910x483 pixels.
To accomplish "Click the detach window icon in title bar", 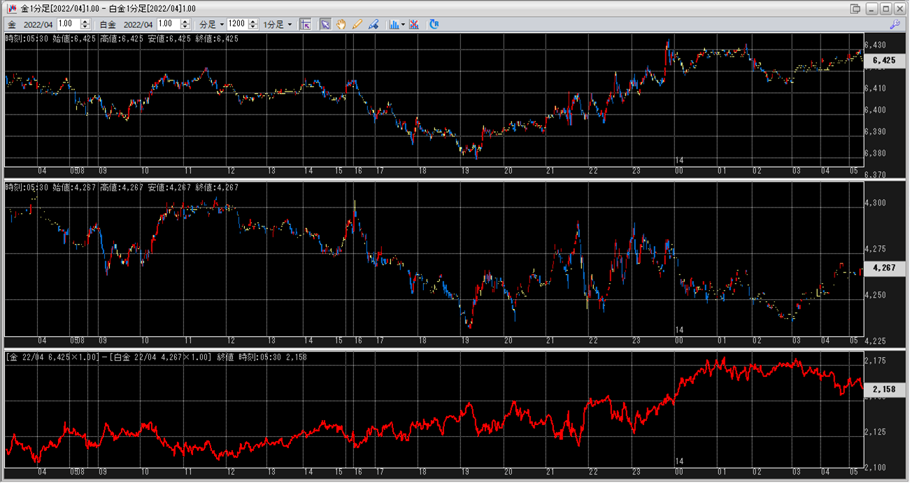I will 855,8.
